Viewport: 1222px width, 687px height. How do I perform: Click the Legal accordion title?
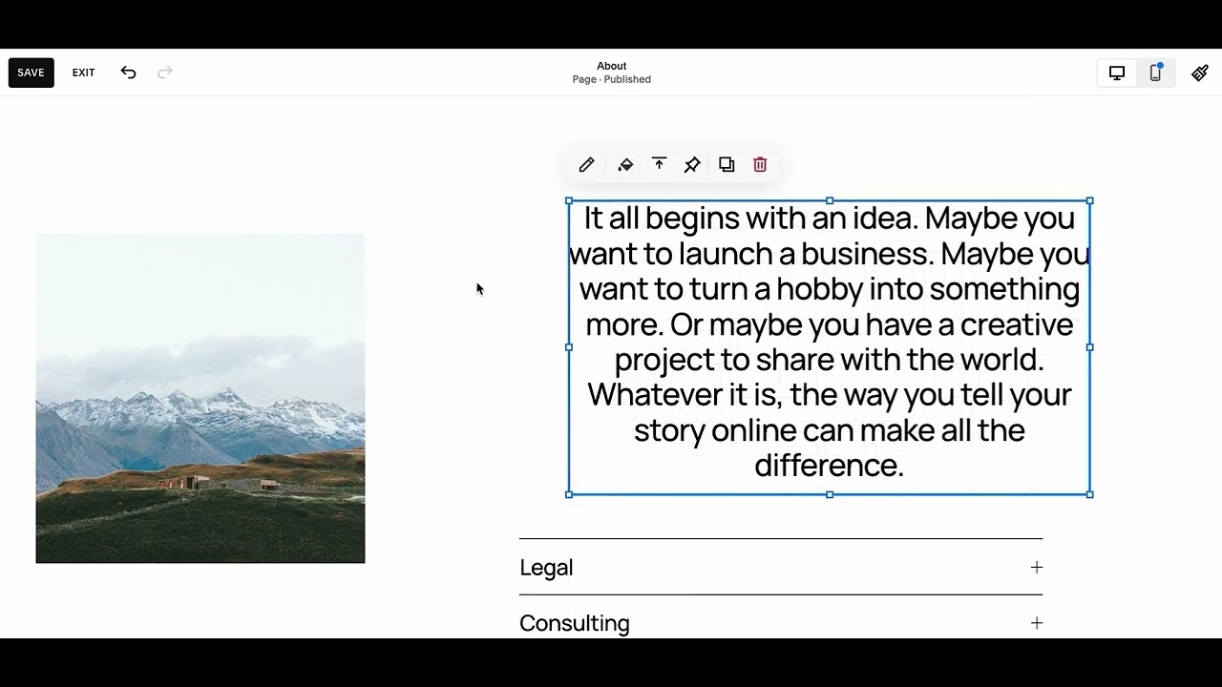point(546,568)
